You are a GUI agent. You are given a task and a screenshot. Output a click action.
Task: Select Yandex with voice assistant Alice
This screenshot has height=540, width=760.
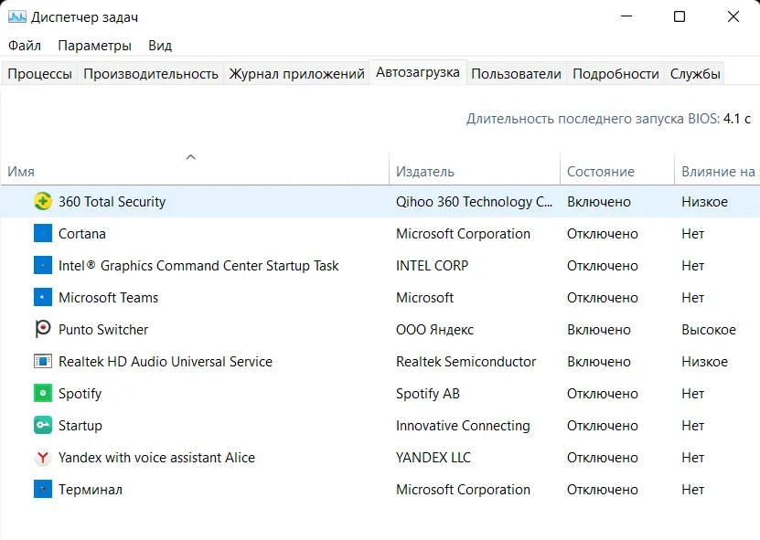point(156,457)
